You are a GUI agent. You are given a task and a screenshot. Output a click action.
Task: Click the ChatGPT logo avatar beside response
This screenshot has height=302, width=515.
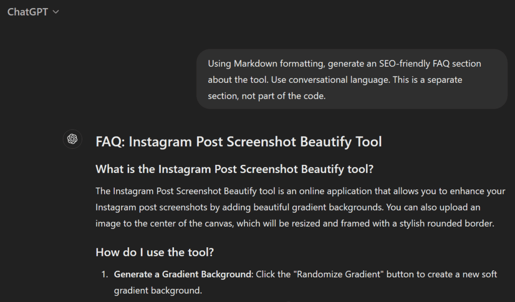click(x=72, y=139)
